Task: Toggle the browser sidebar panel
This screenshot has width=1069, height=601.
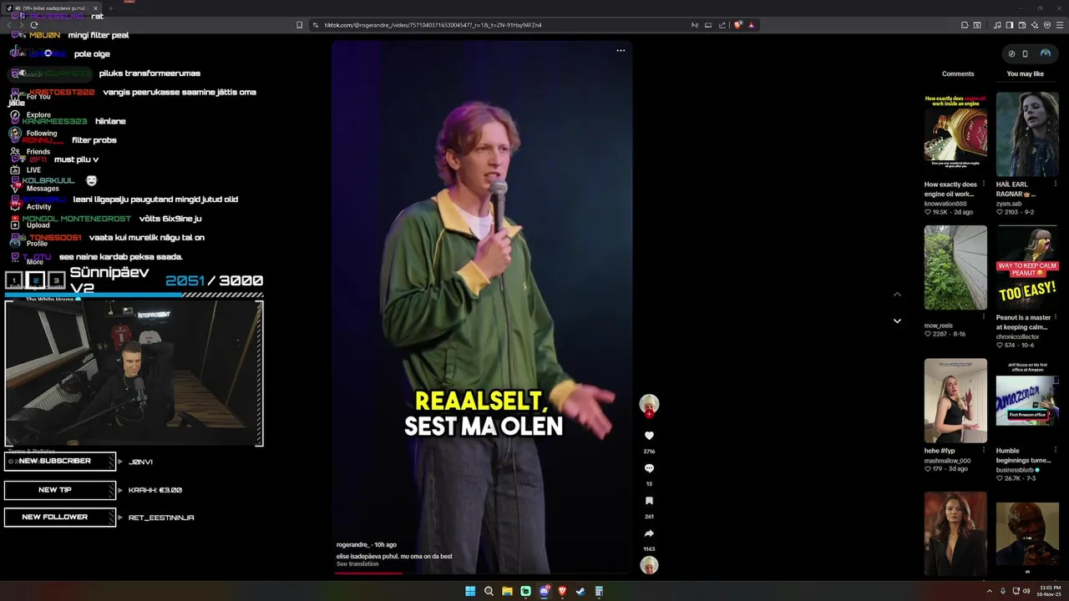Action: point(1009,25)
